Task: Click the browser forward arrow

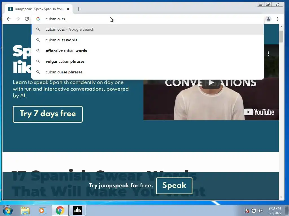Action: [18, 19]
